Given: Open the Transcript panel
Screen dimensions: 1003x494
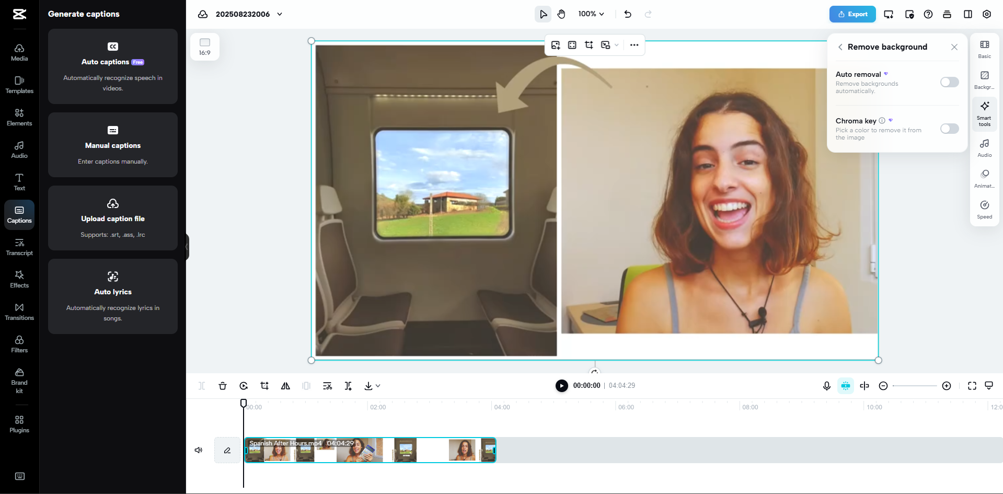Looking at the screenshot, I should [x=19, y=247].
